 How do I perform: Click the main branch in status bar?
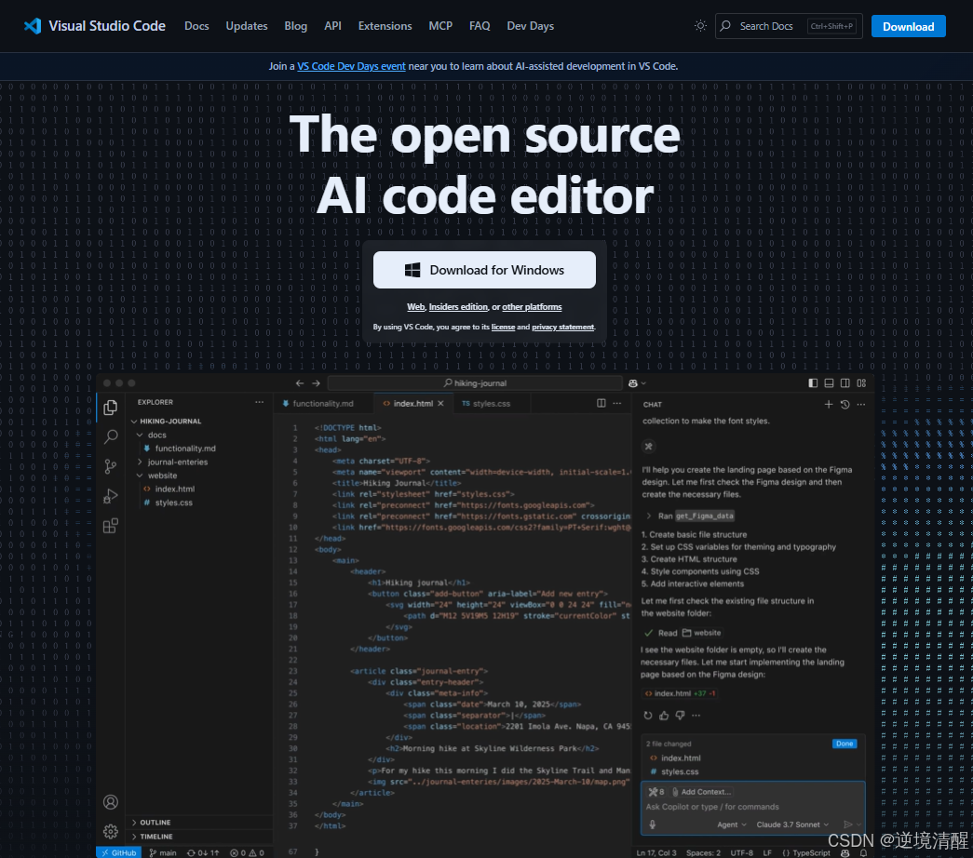pyautogui.click(x=163, y=853)
